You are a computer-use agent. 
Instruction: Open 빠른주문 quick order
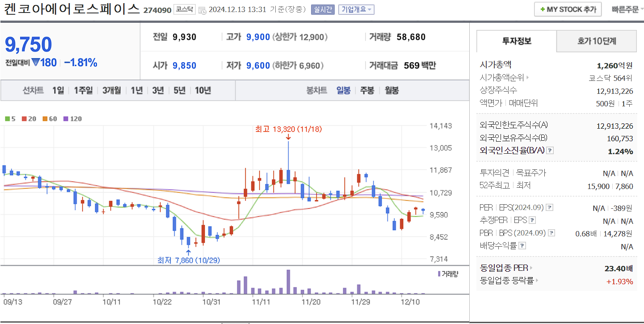[624, 8]
